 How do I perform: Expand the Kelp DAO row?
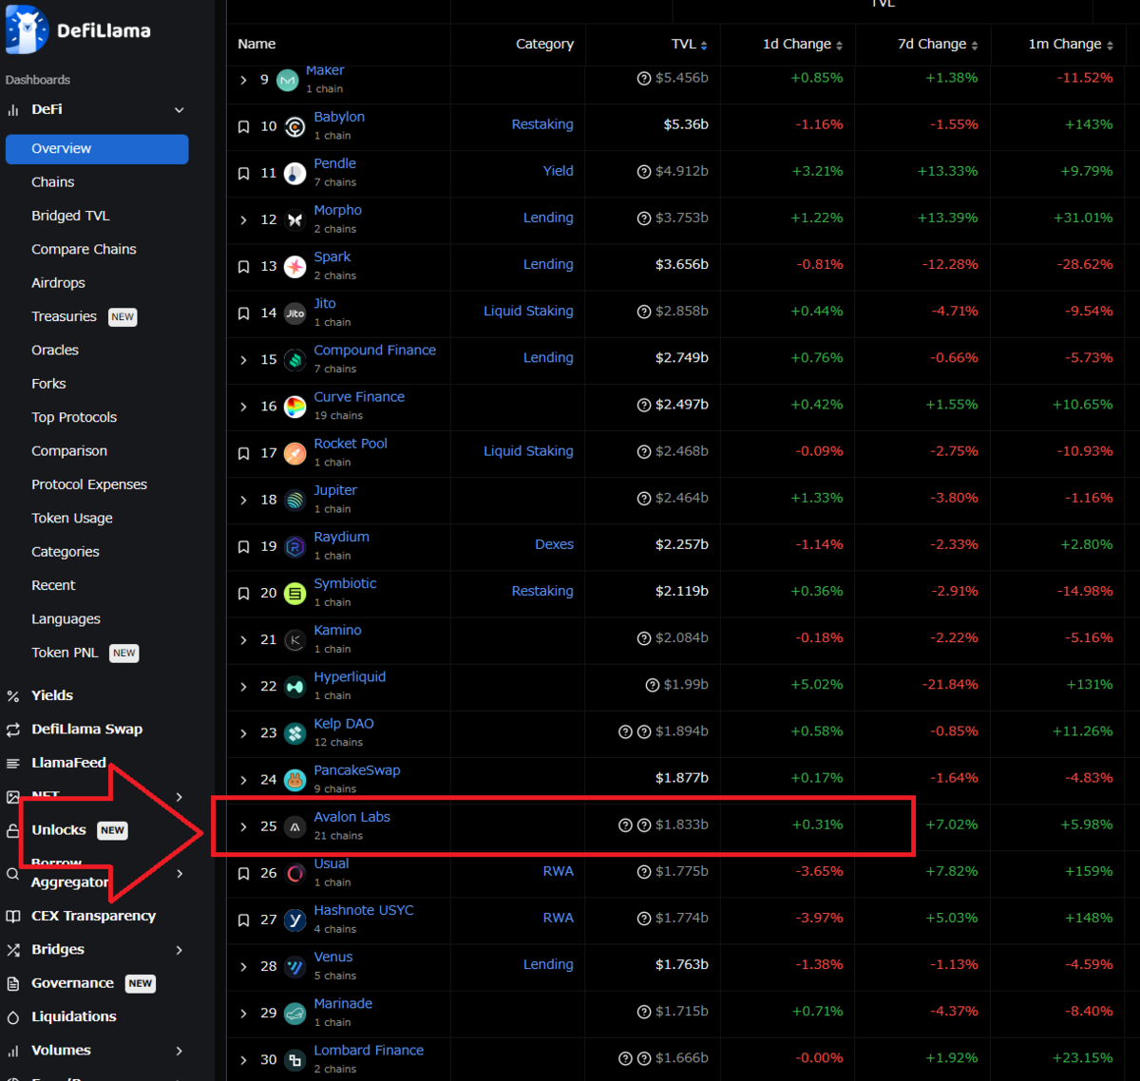[x=244, y=733]
